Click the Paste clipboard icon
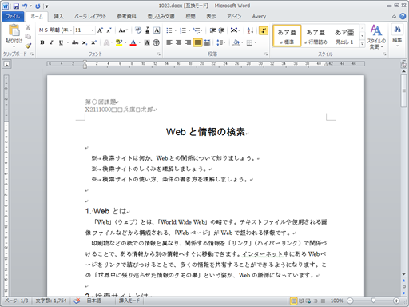409x307 pixels. click(14, 30)
